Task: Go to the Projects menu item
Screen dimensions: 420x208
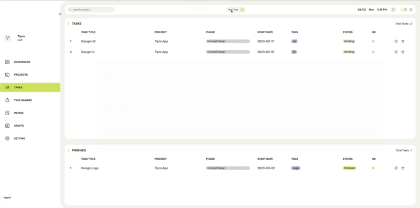Action: (21, 75)
